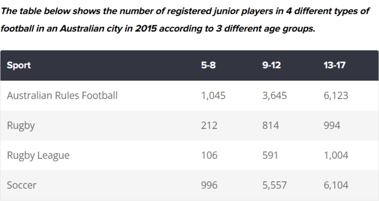Click the value 6,123 in the table
This screenshot has height=201, width=379.
(x=336, y=95)
